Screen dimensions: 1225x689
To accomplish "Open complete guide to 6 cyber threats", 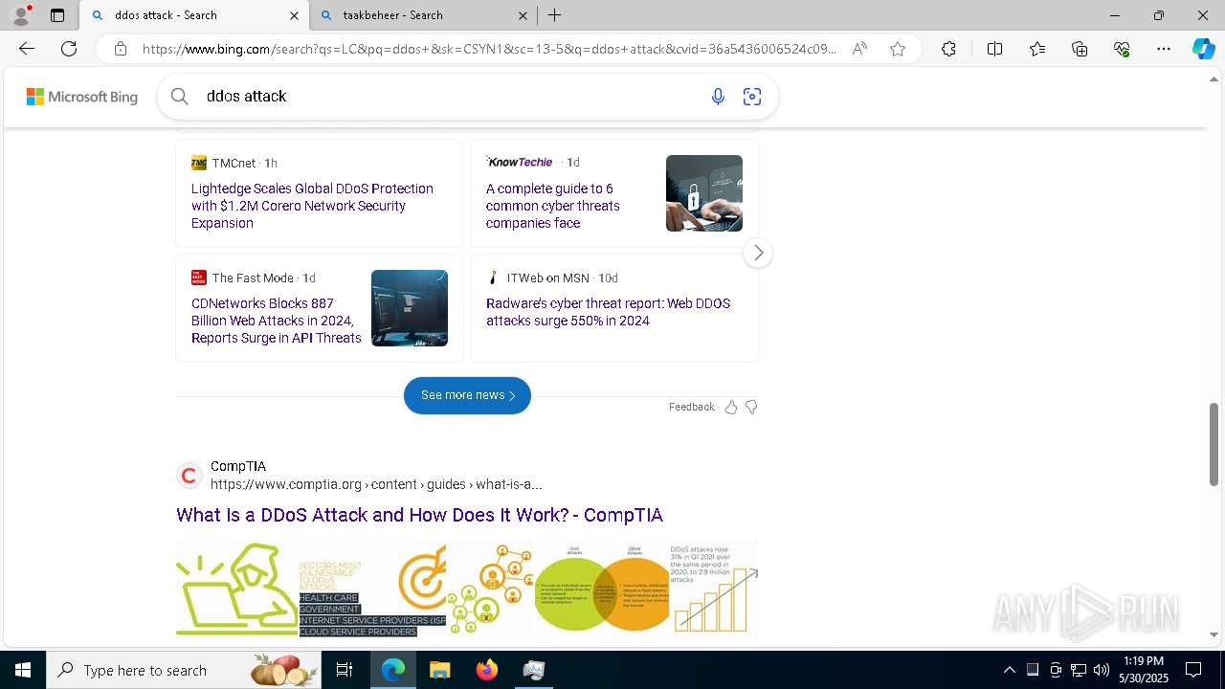I will (553, 206).
